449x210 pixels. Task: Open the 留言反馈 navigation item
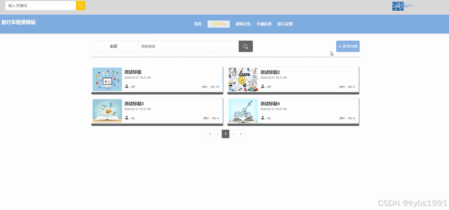285,24
